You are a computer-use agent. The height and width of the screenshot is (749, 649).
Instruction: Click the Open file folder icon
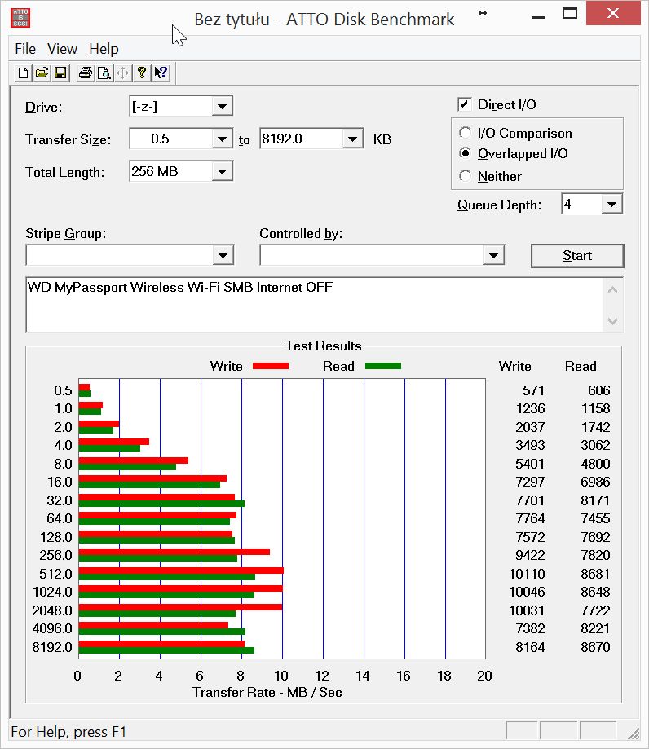[42, 73]
